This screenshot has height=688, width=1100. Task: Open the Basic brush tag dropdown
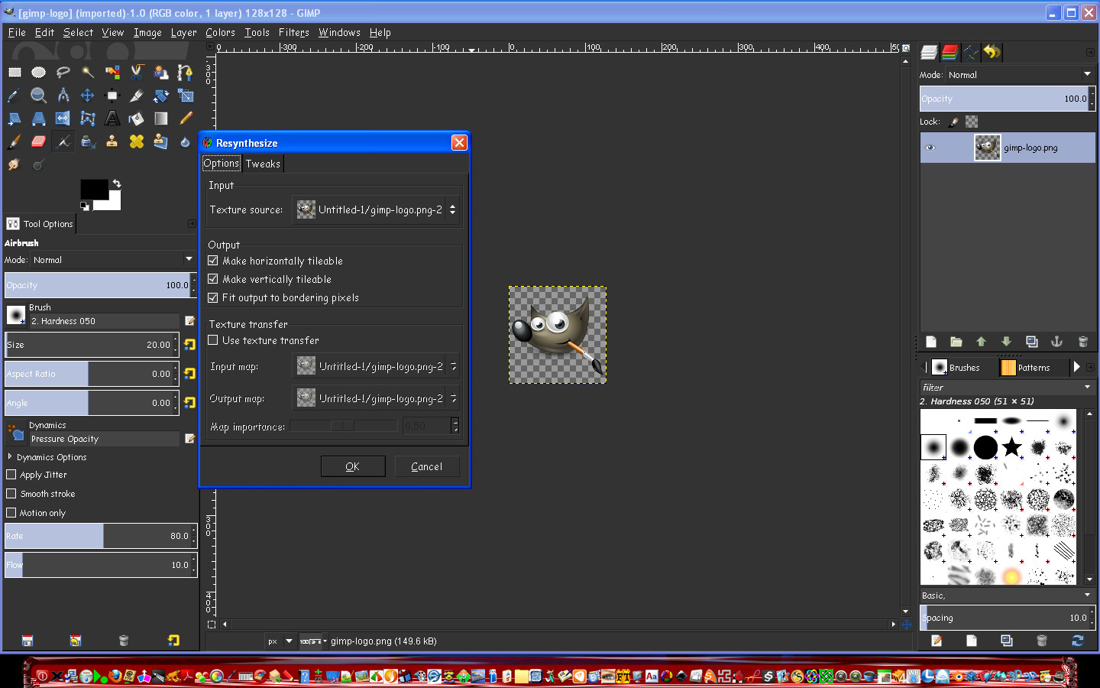pyautogui.click(x=1008, y=596)
